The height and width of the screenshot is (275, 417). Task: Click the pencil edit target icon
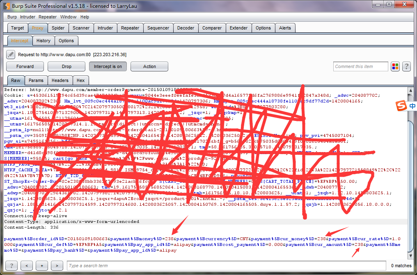pos(11,55)
